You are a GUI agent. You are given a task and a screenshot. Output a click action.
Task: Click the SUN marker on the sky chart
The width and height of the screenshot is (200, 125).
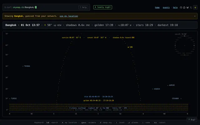click(x=130, y=47)
